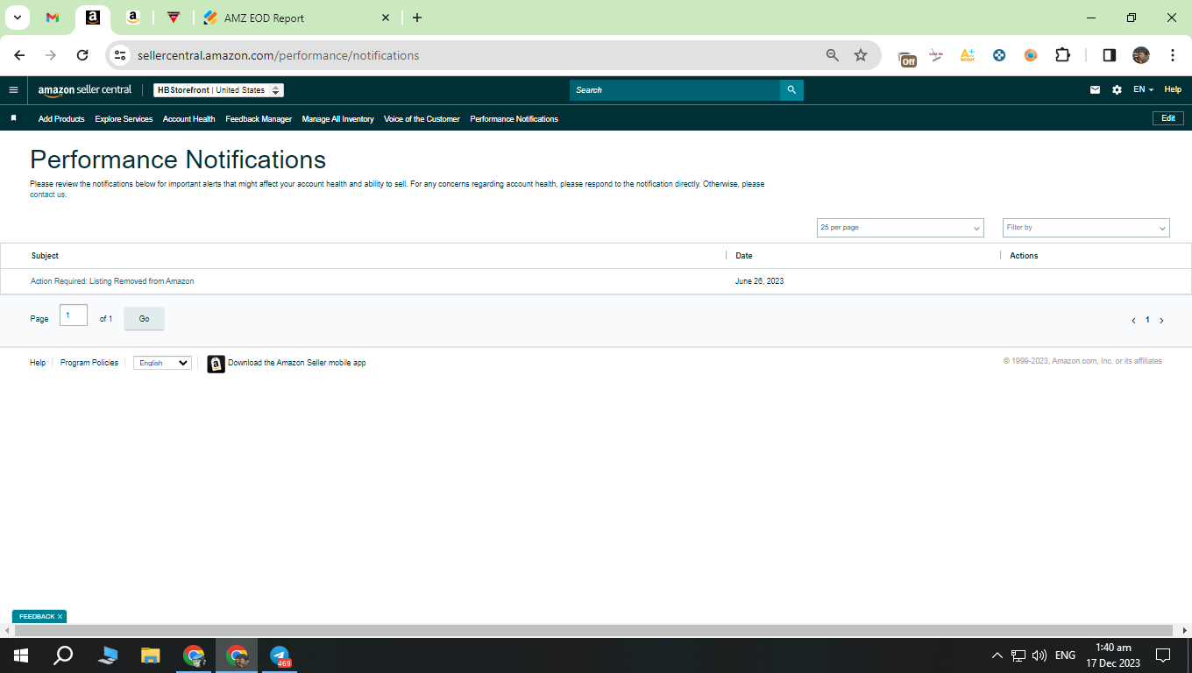Viewport: 1192px width, 673px height.
Task: Click the zoom magnifier icon in address bar
Action: tap(833, 55)
